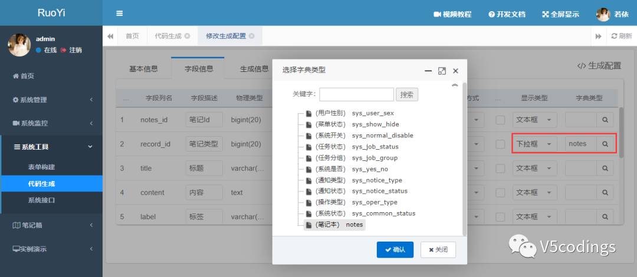
Task: Collapse the 系统工具 sidebar menu
Action: 51,147
